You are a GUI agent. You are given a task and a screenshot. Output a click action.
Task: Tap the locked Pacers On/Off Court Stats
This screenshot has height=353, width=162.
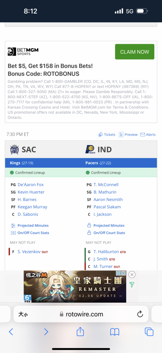[x=106, y=233]
